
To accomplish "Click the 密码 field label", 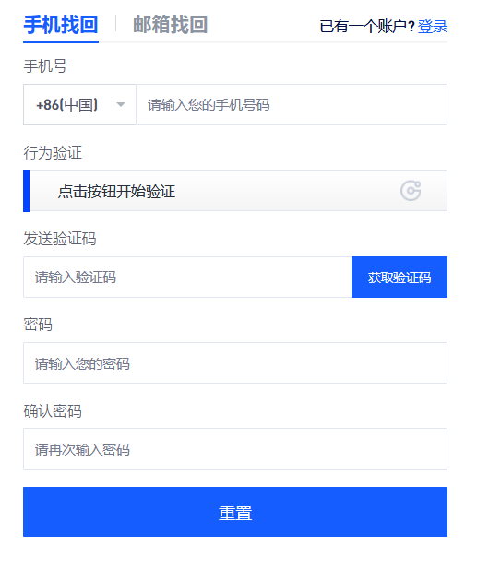I will 38,325.
